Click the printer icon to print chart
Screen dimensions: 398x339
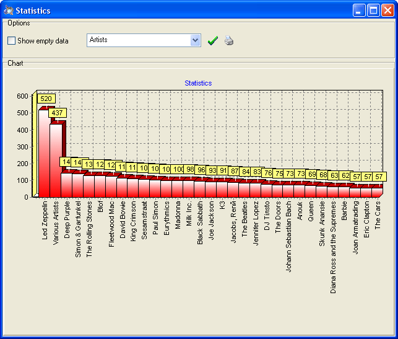(229, 41)
